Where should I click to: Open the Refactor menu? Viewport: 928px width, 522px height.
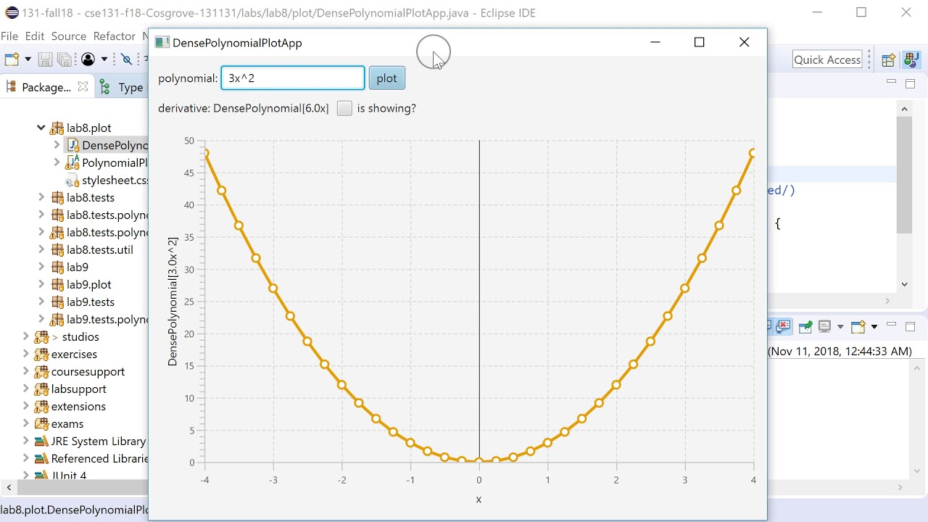point(115,36)
